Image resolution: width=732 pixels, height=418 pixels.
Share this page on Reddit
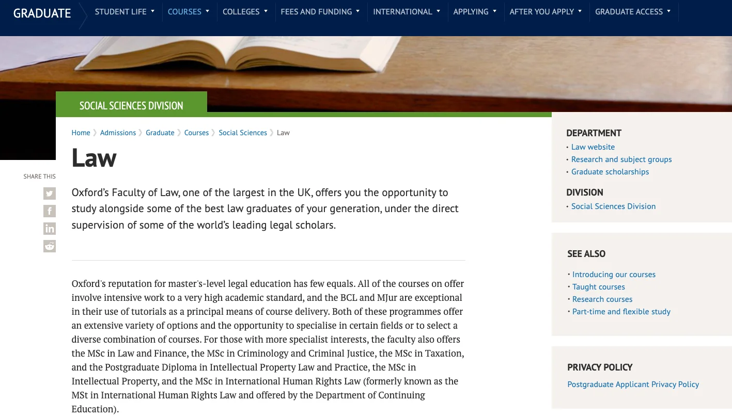50,246
